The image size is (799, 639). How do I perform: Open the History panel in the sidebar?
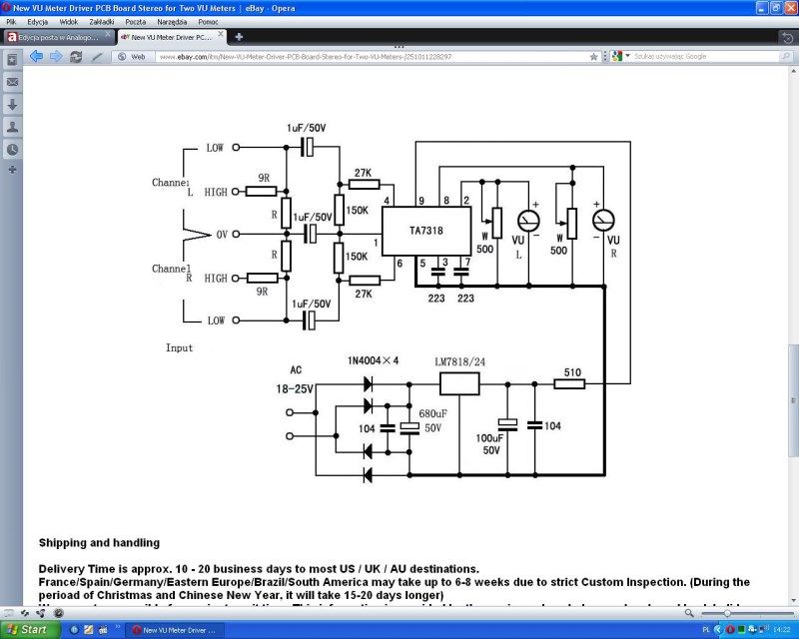pos(12,150)
